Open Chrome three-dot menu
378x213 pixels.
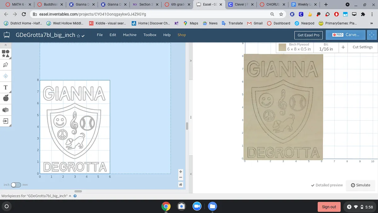coord(372,14)
